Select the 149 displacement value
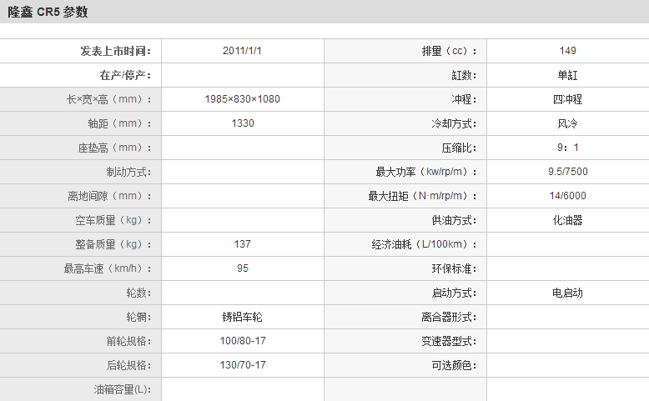Screen dimensions: 649x401 567,51
